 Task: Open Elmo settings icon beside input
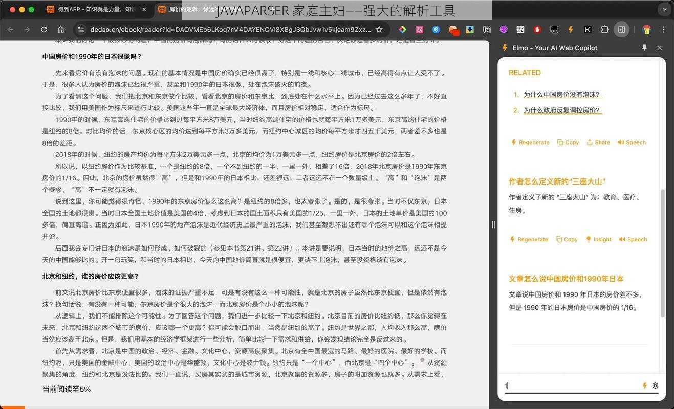tap(655, 386)
